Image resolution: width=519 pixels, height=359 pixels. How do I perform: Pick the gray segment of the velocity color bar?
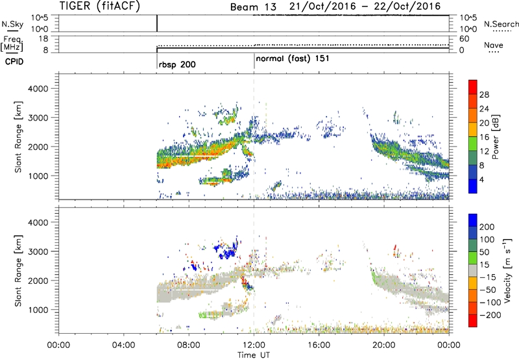pyautogui.click(x=473, y=271)
